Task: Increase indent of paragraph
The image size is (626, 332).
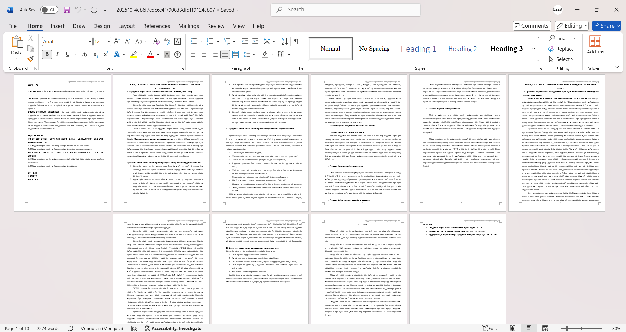Action: (255, 41)
